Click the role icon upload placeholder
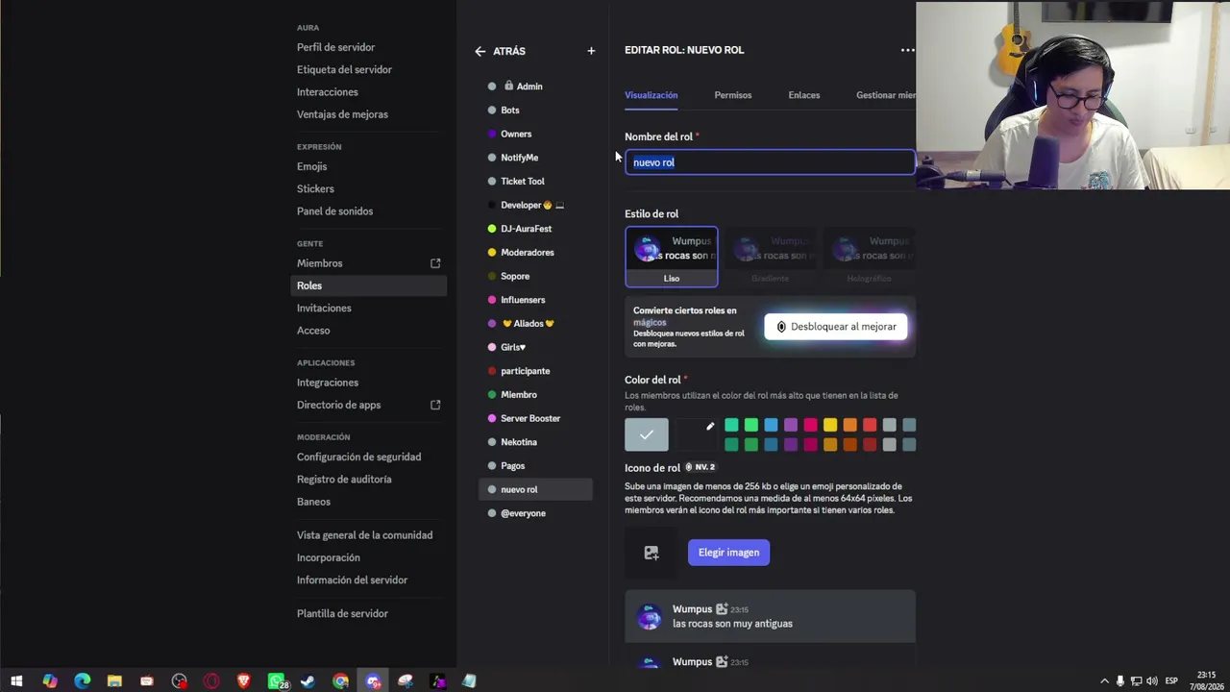 pyautogui.click(x=652, y=553)
